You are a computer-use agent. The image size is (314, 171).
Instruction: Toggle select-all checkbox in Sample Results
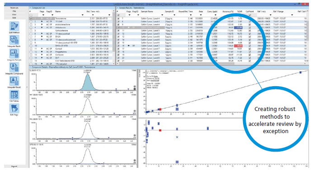point(118,15)
